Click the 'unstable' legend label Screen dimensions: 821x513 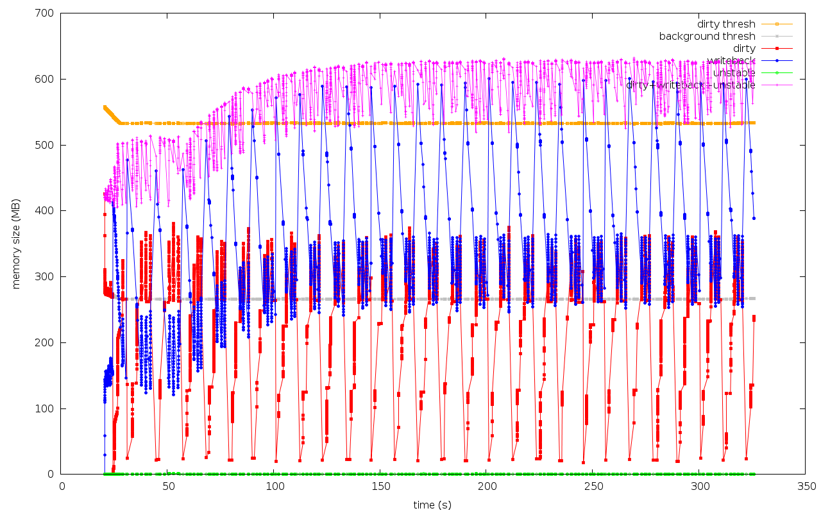734,72
